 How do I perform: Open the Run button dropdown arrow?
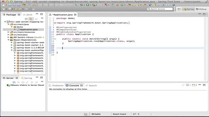coord(90,5)
